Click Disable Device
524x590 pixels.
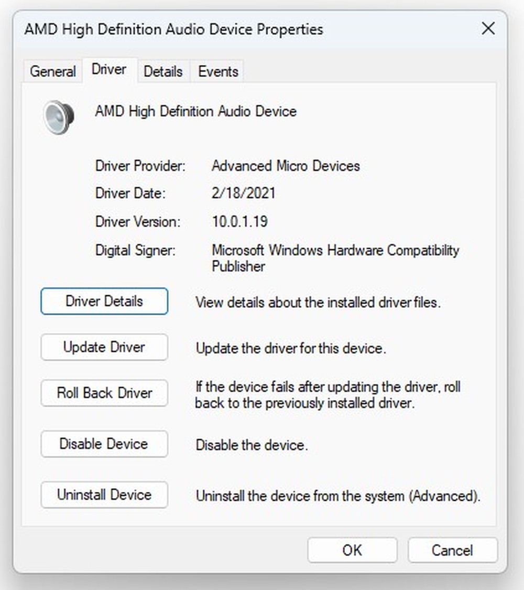pyautogui.click(x=104, y=444)
